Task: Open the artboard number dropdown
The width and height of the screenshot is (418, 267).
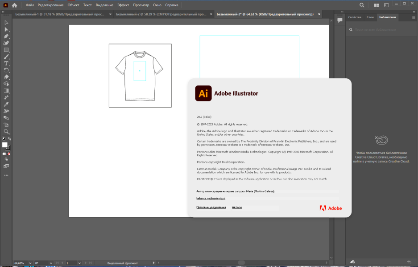Action: [79, 263]
